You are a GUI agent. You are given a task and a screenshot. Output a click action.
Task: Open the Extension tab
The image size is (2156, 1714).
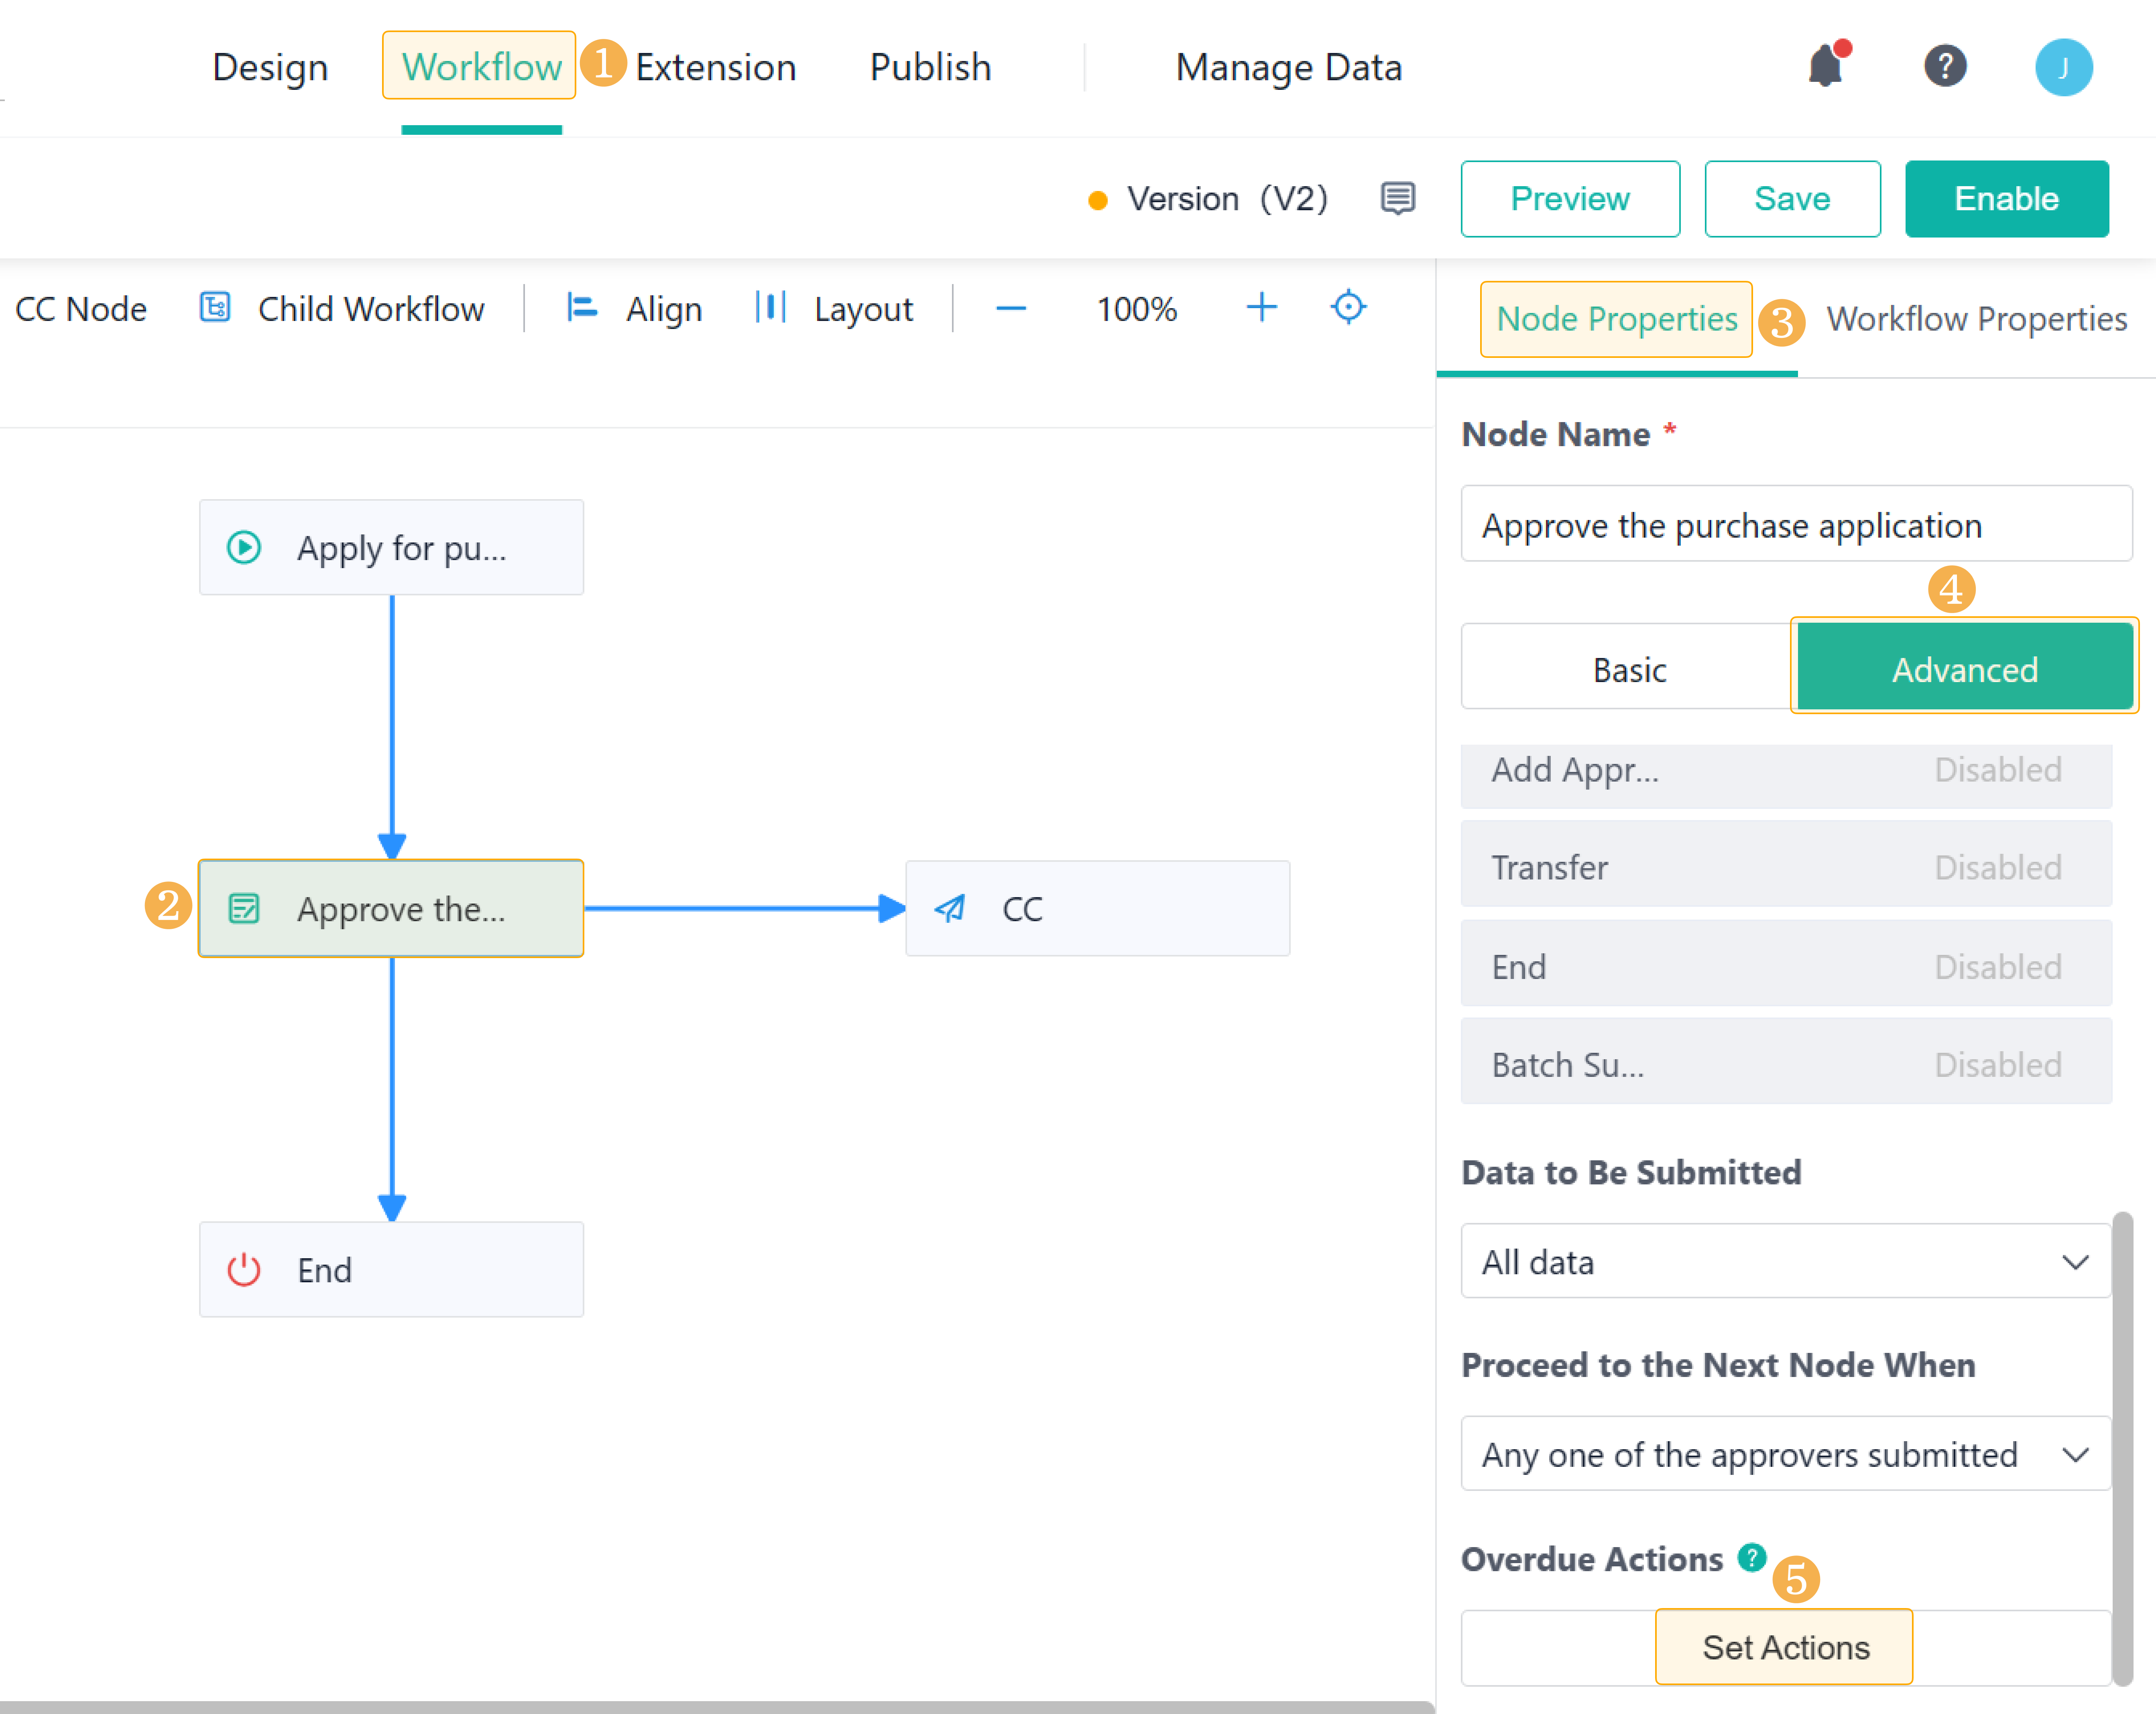pyautogui.click(x=716, y=67)
